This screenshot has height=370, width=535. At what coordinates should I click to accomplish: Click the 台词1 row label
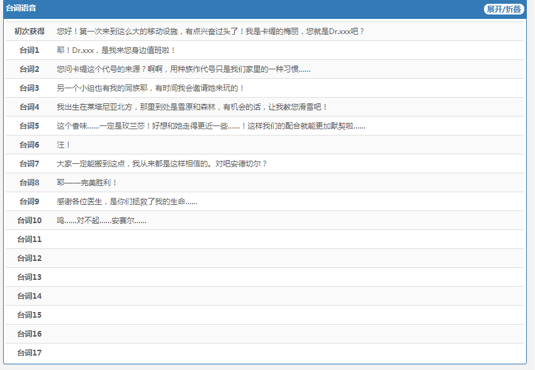tap(30, 50)
